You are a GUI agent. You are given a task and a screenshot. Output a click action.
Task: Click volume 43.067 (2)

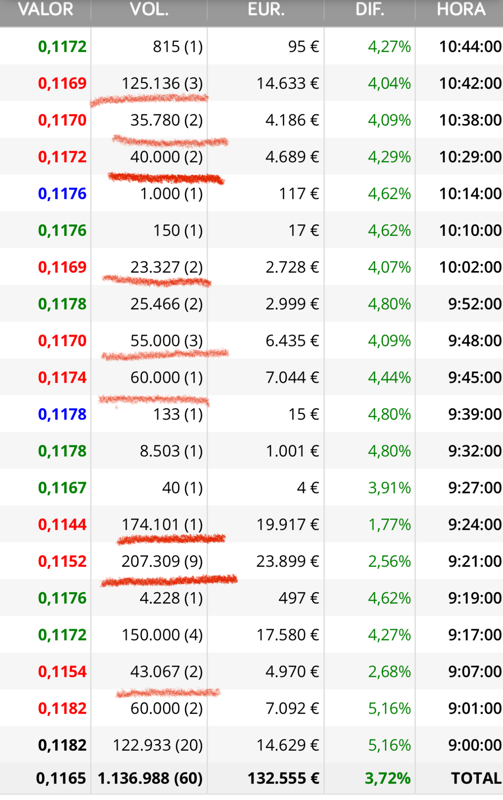tap(166, 672)
